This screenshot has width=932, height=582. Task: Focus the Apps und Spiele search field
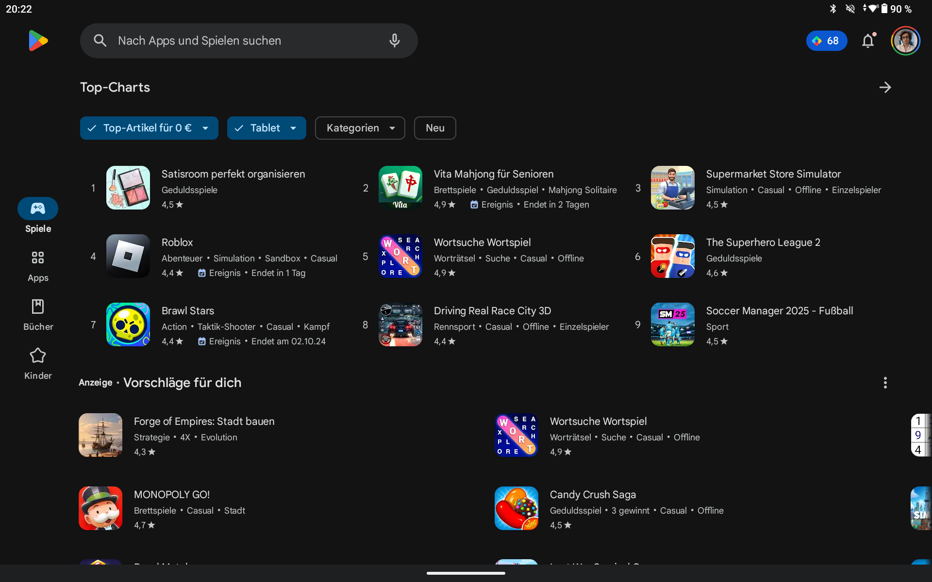click(x=249, y=41)
